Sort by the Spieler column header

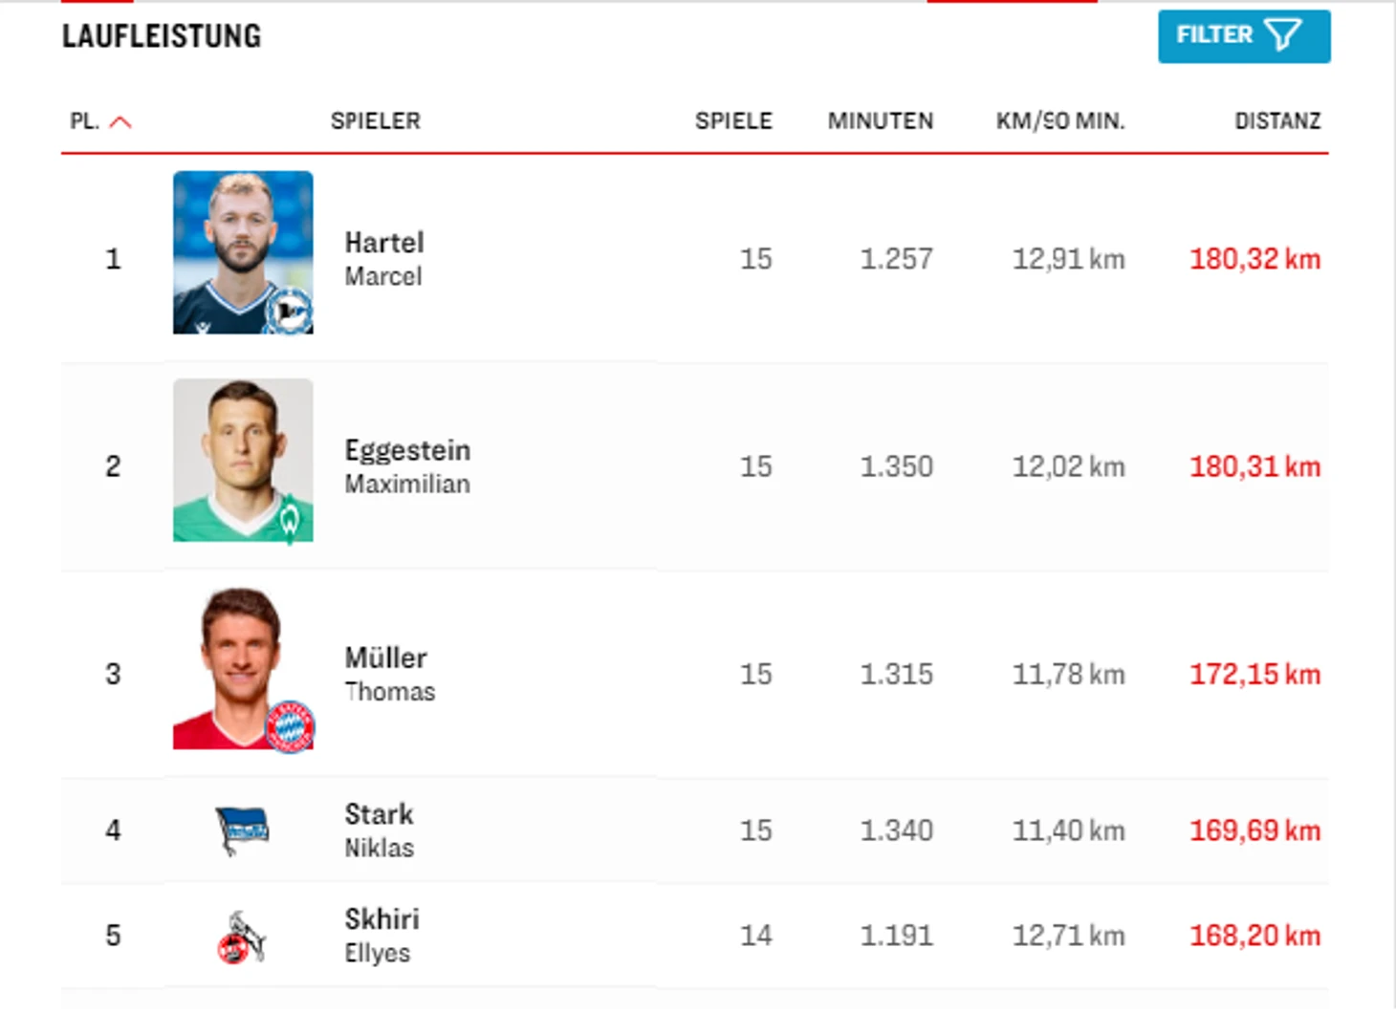click(x=376, y=120)
